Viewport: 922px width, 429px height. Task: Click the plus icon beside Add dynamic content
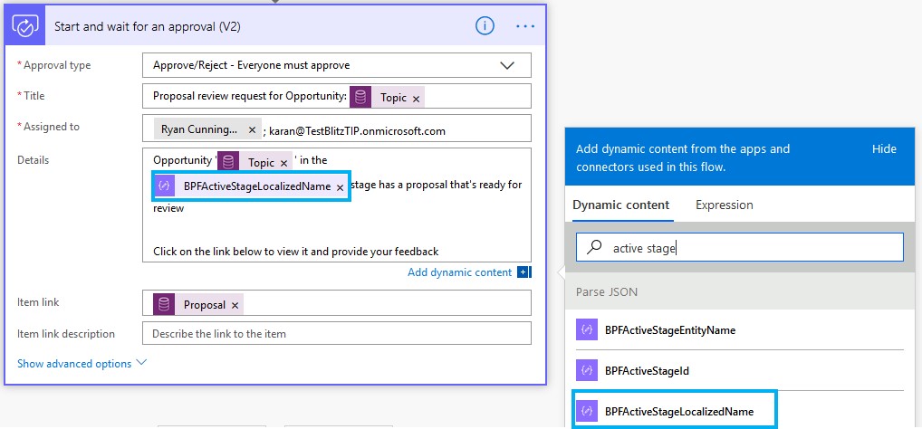(523, 272)
